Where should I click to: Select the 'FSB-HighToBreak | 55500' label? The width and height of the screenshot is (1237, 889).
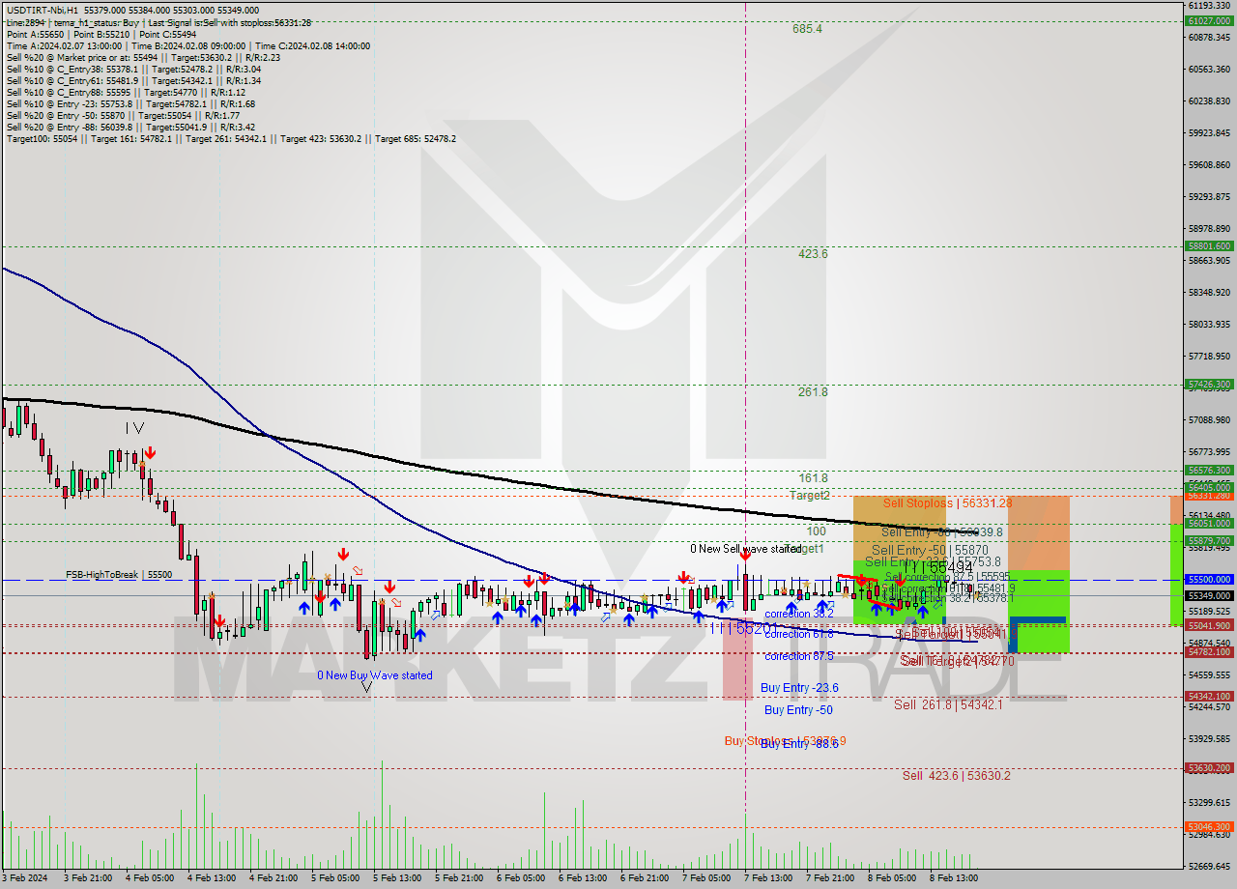(119, 575)
